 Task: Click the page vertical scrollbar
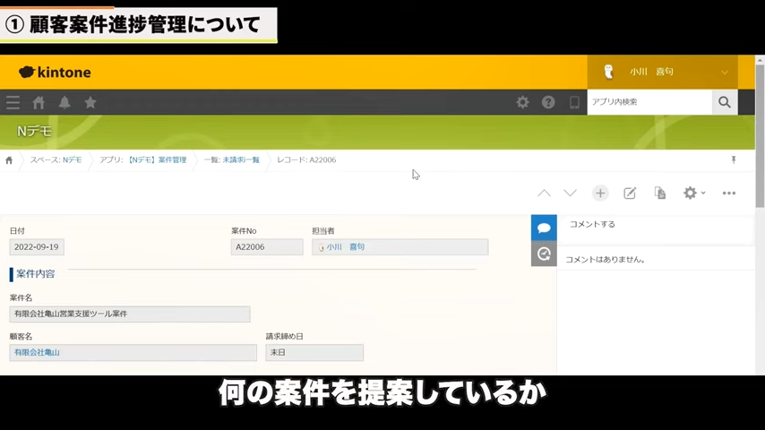coord(760,135)
